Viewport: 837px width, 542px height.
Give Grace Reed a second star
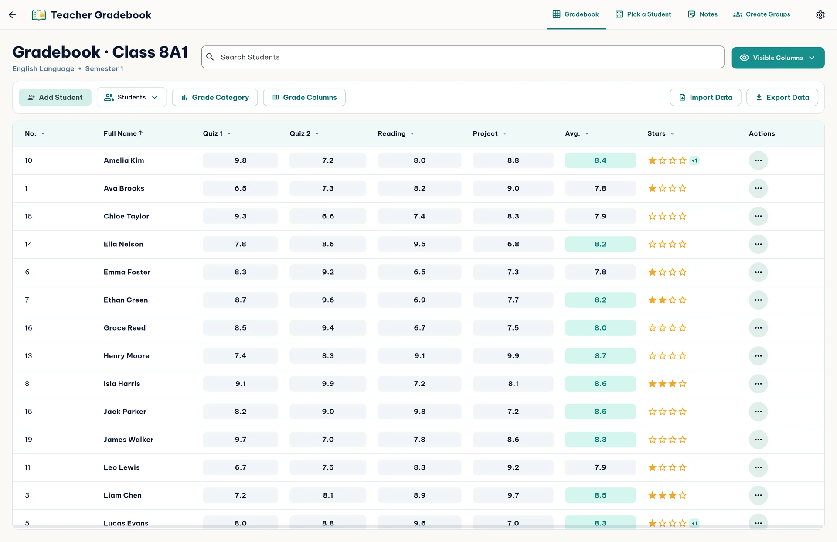(663, 328)
